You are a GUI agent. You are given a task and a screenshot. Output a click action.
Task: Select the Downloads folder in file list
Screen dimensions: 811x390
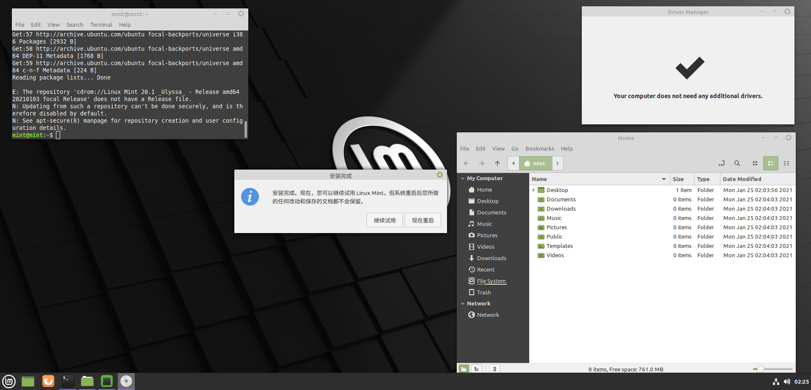point(662,209)
